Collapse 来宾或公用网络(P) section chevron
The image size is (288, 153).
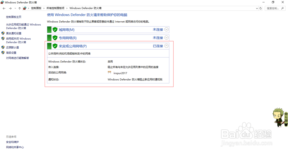pos(166,46)
